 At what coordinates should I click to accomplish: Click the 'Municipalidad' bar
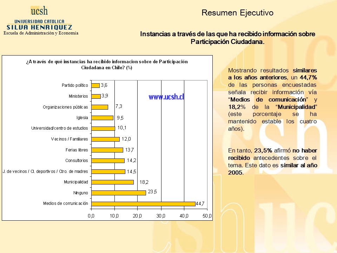tap(113, 182)
